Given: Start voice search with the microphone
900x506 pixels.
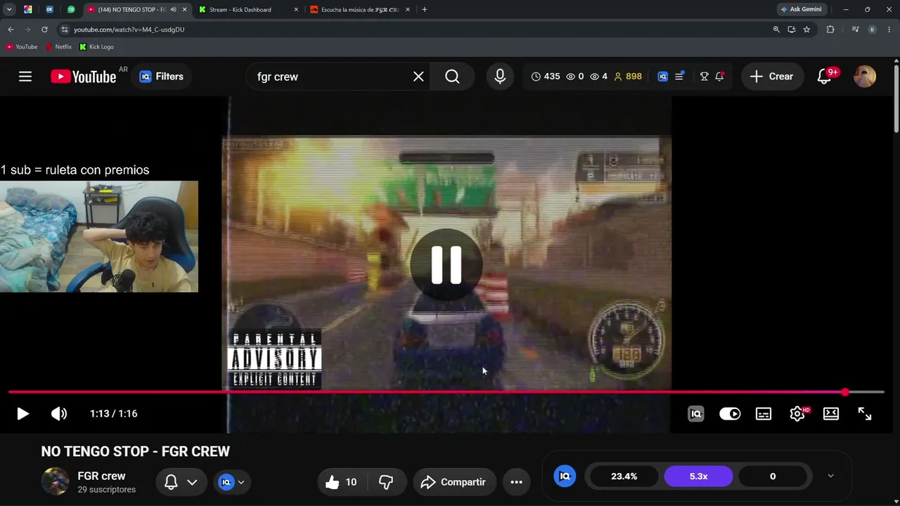Looking at the screenshot, I should [500, 77].
